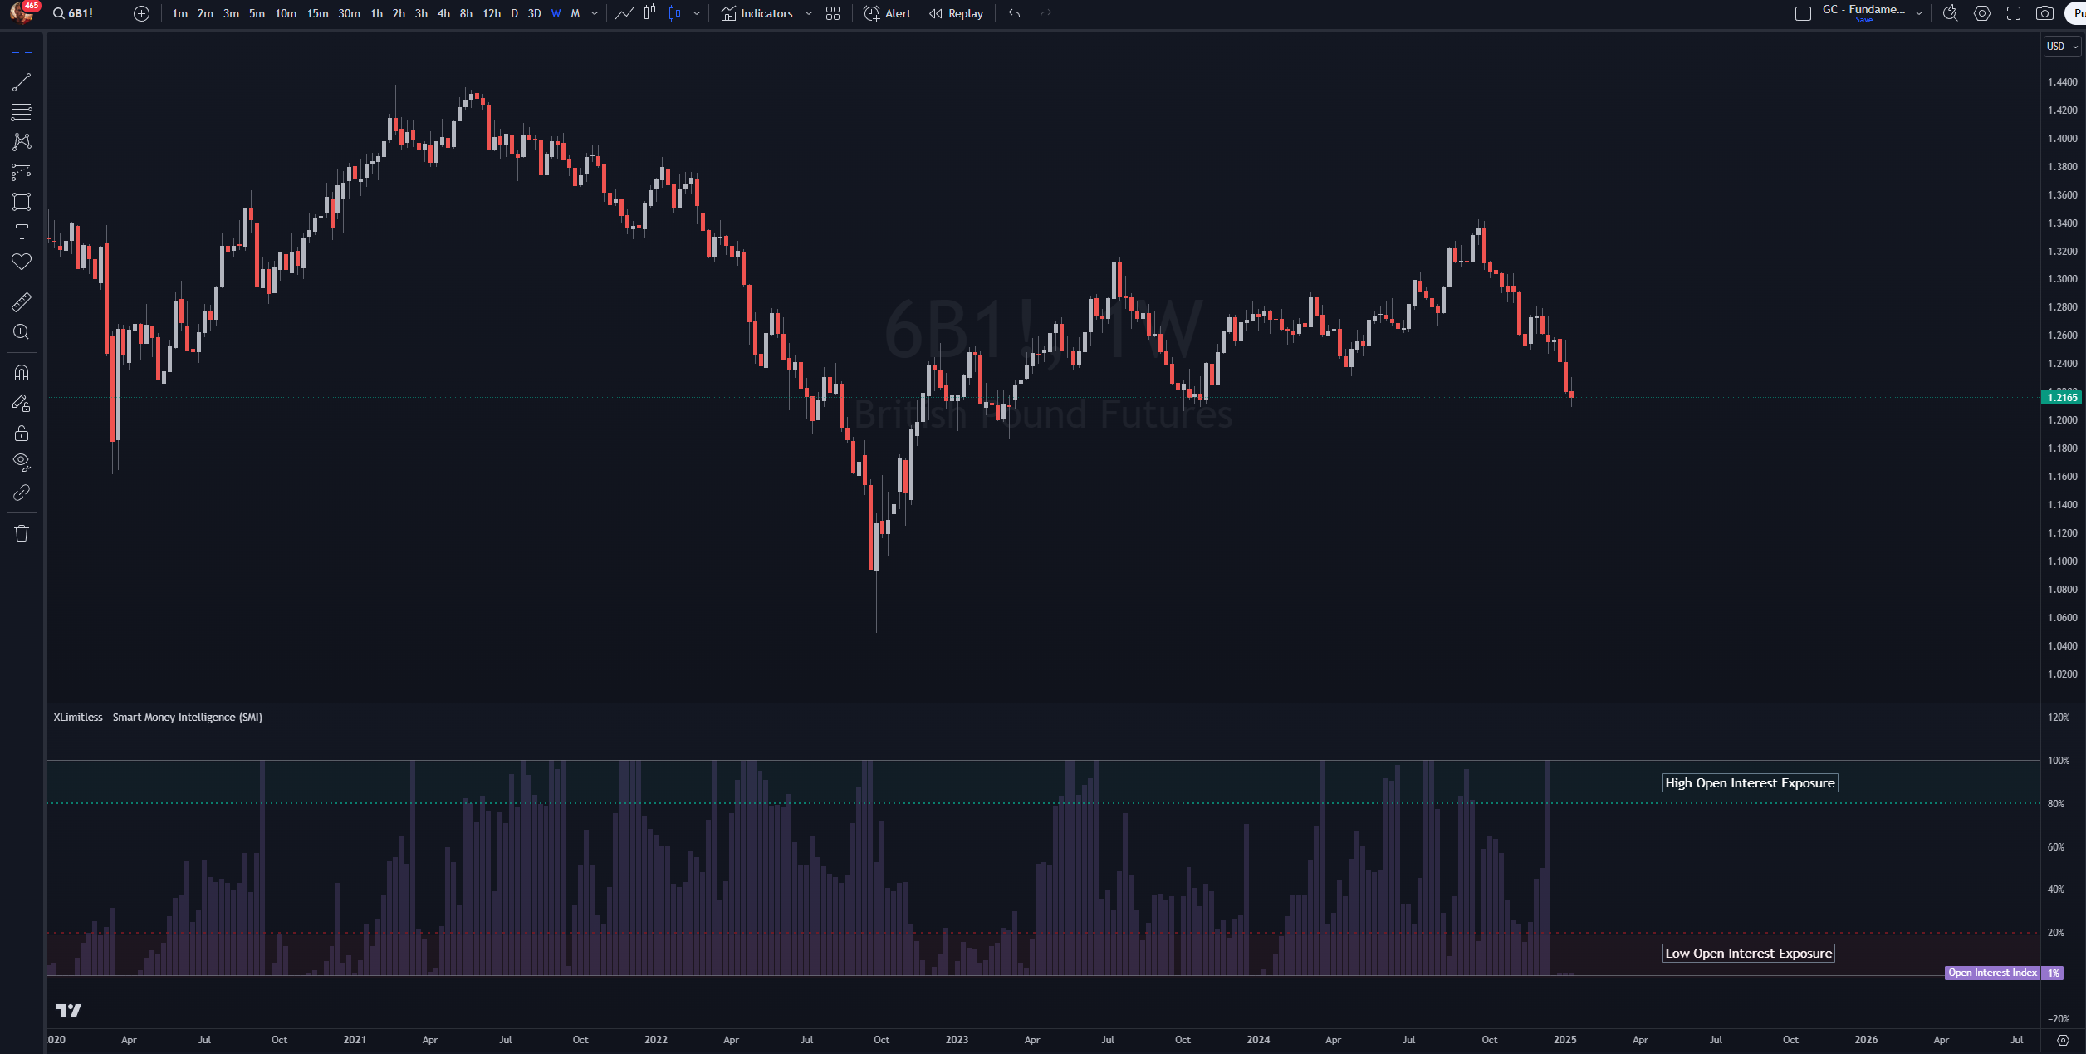Select the 4h timeframe

point(443,13)
